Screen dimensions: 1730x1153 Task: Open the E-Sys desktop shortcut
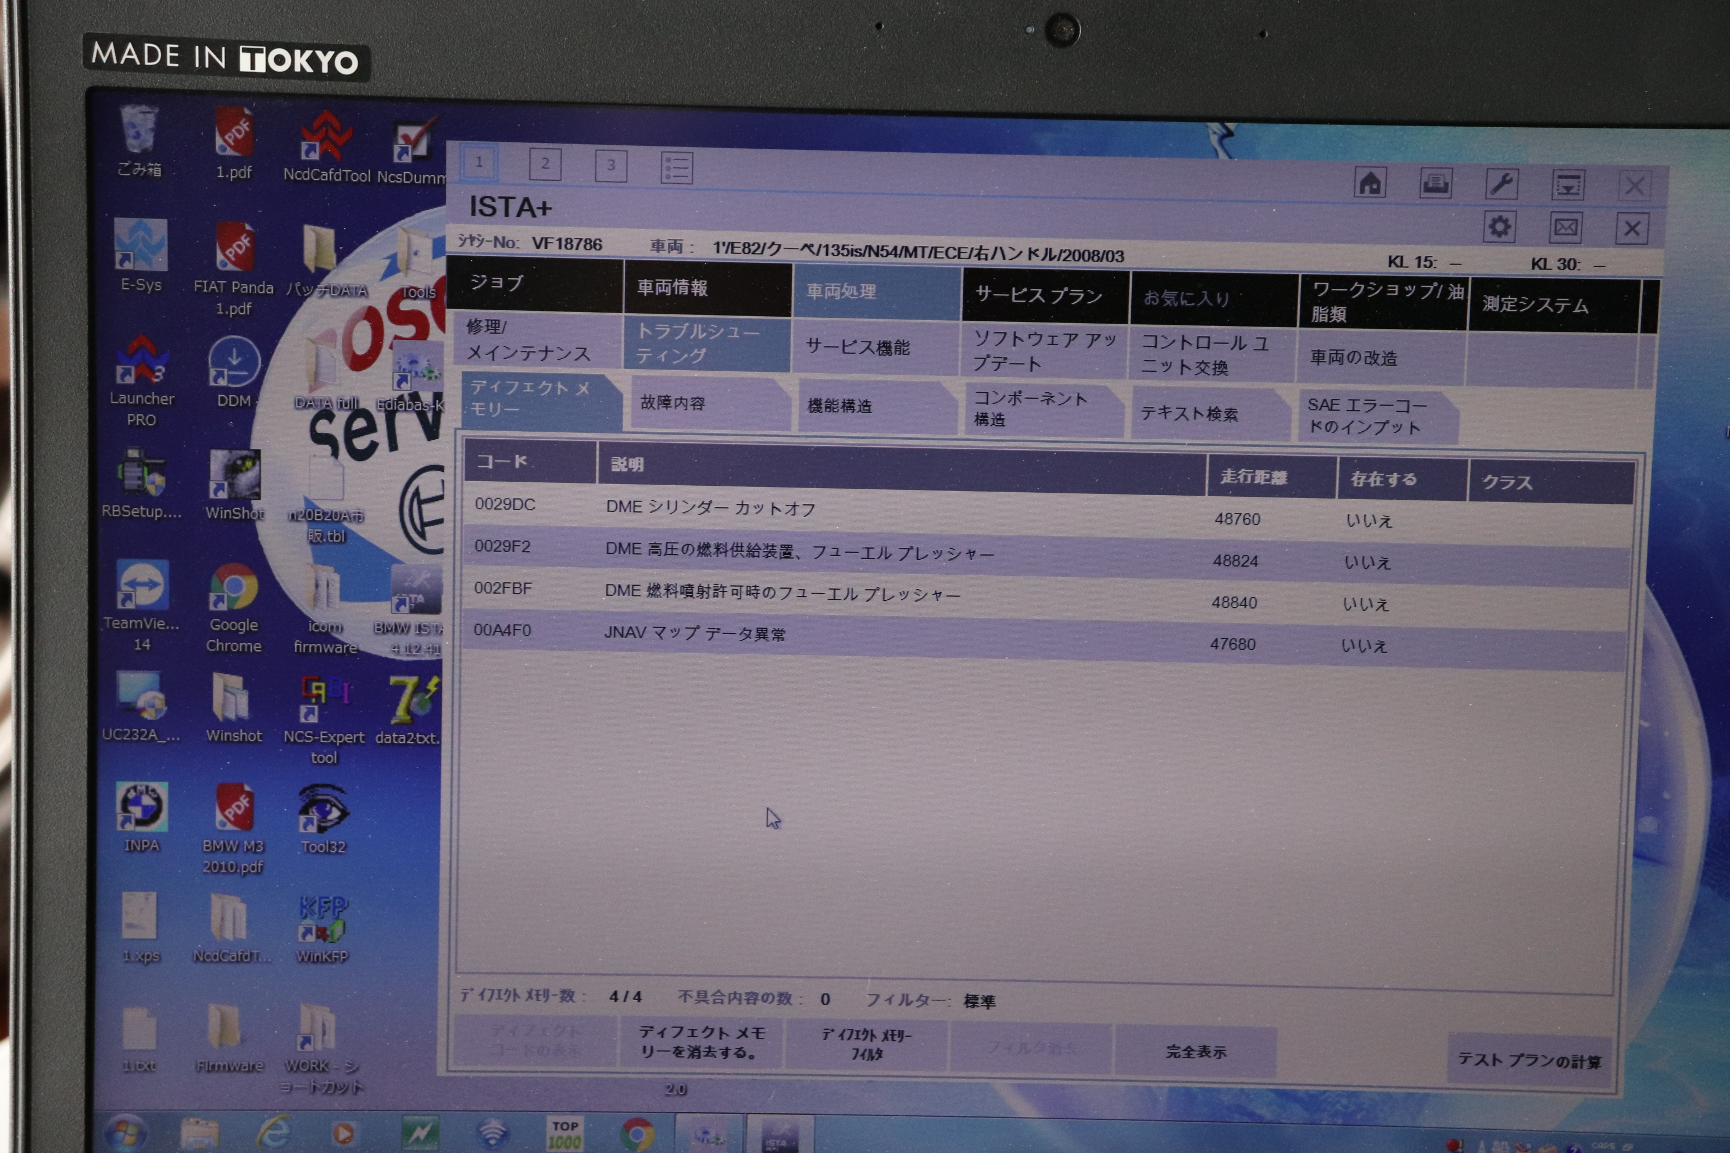click(141, 256)
